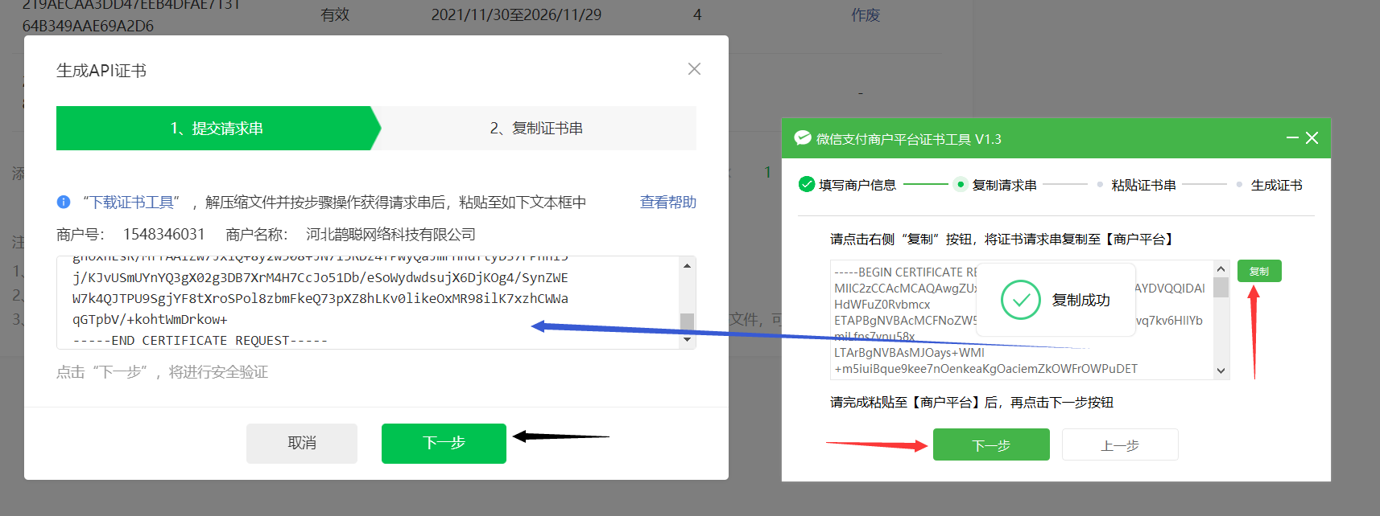The width and height of the screenshot is (1380, 516).
Task: Click the END CERTIFICATE REQUEST line
Action: [x=200, y=341]
